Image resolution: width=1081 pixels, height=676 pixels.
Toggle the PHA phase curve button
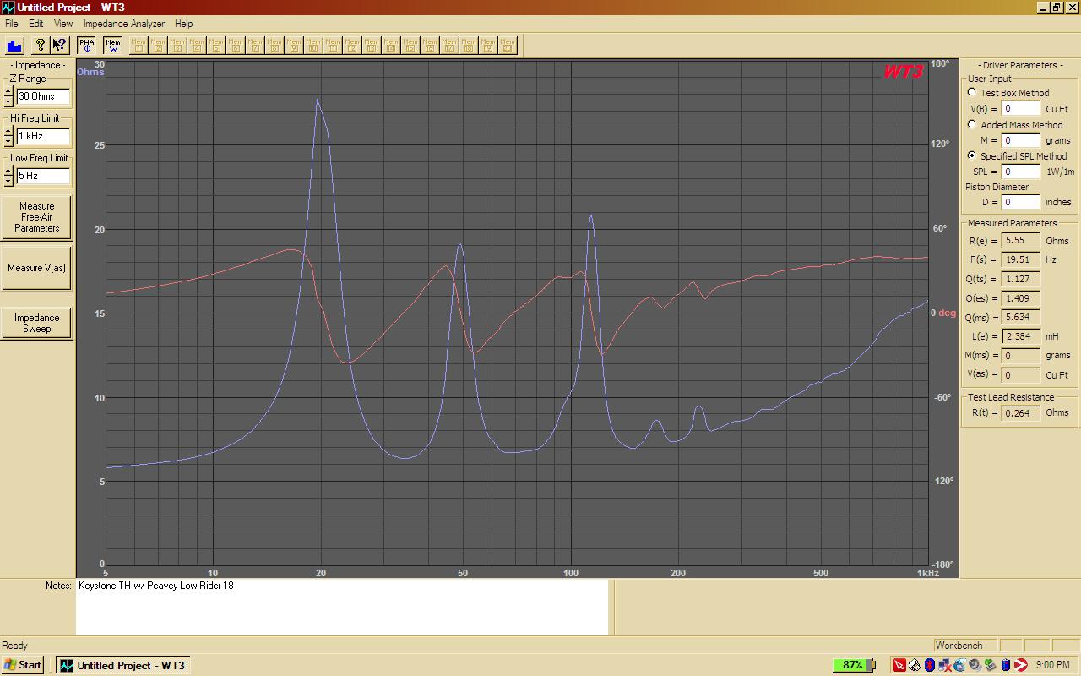click(87, 45)
